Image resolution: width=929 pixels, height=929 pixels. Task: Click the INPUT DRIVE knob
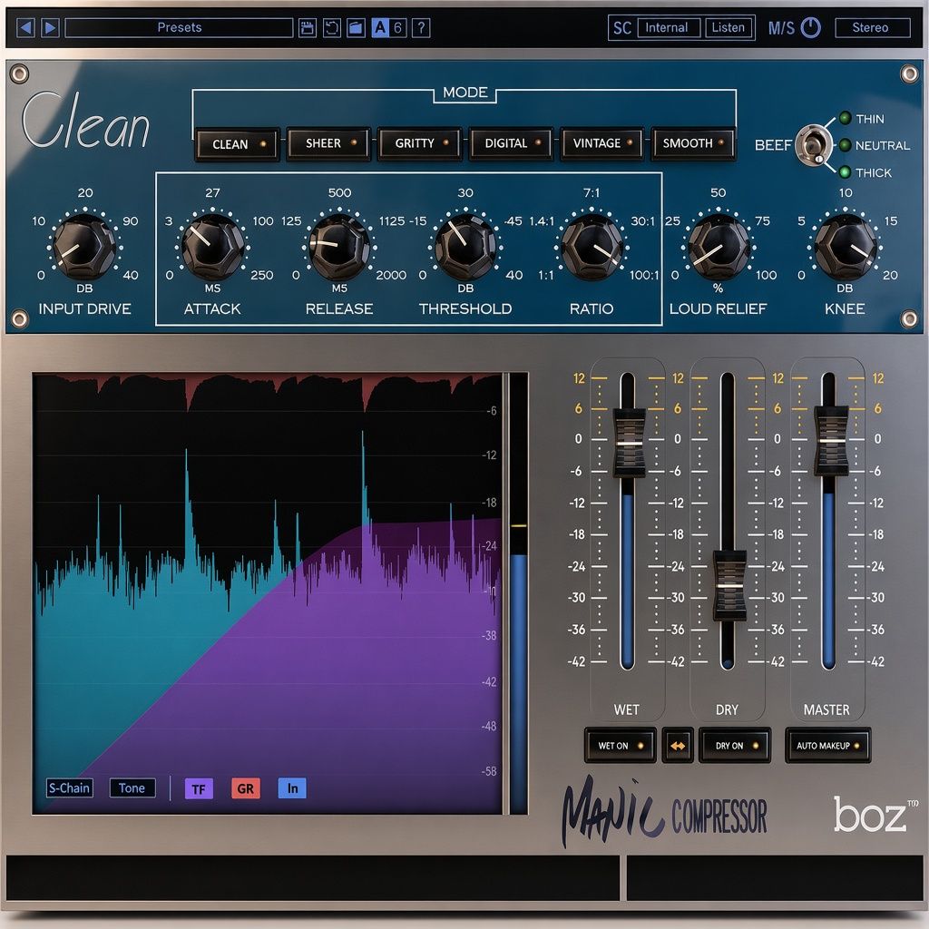(84, 247)
